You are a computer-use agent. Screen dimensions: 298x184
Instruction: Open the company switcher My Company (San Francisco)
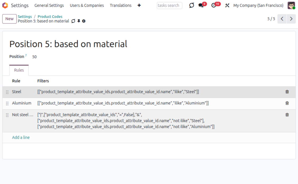pyautogui.click(x=258, y=5)
